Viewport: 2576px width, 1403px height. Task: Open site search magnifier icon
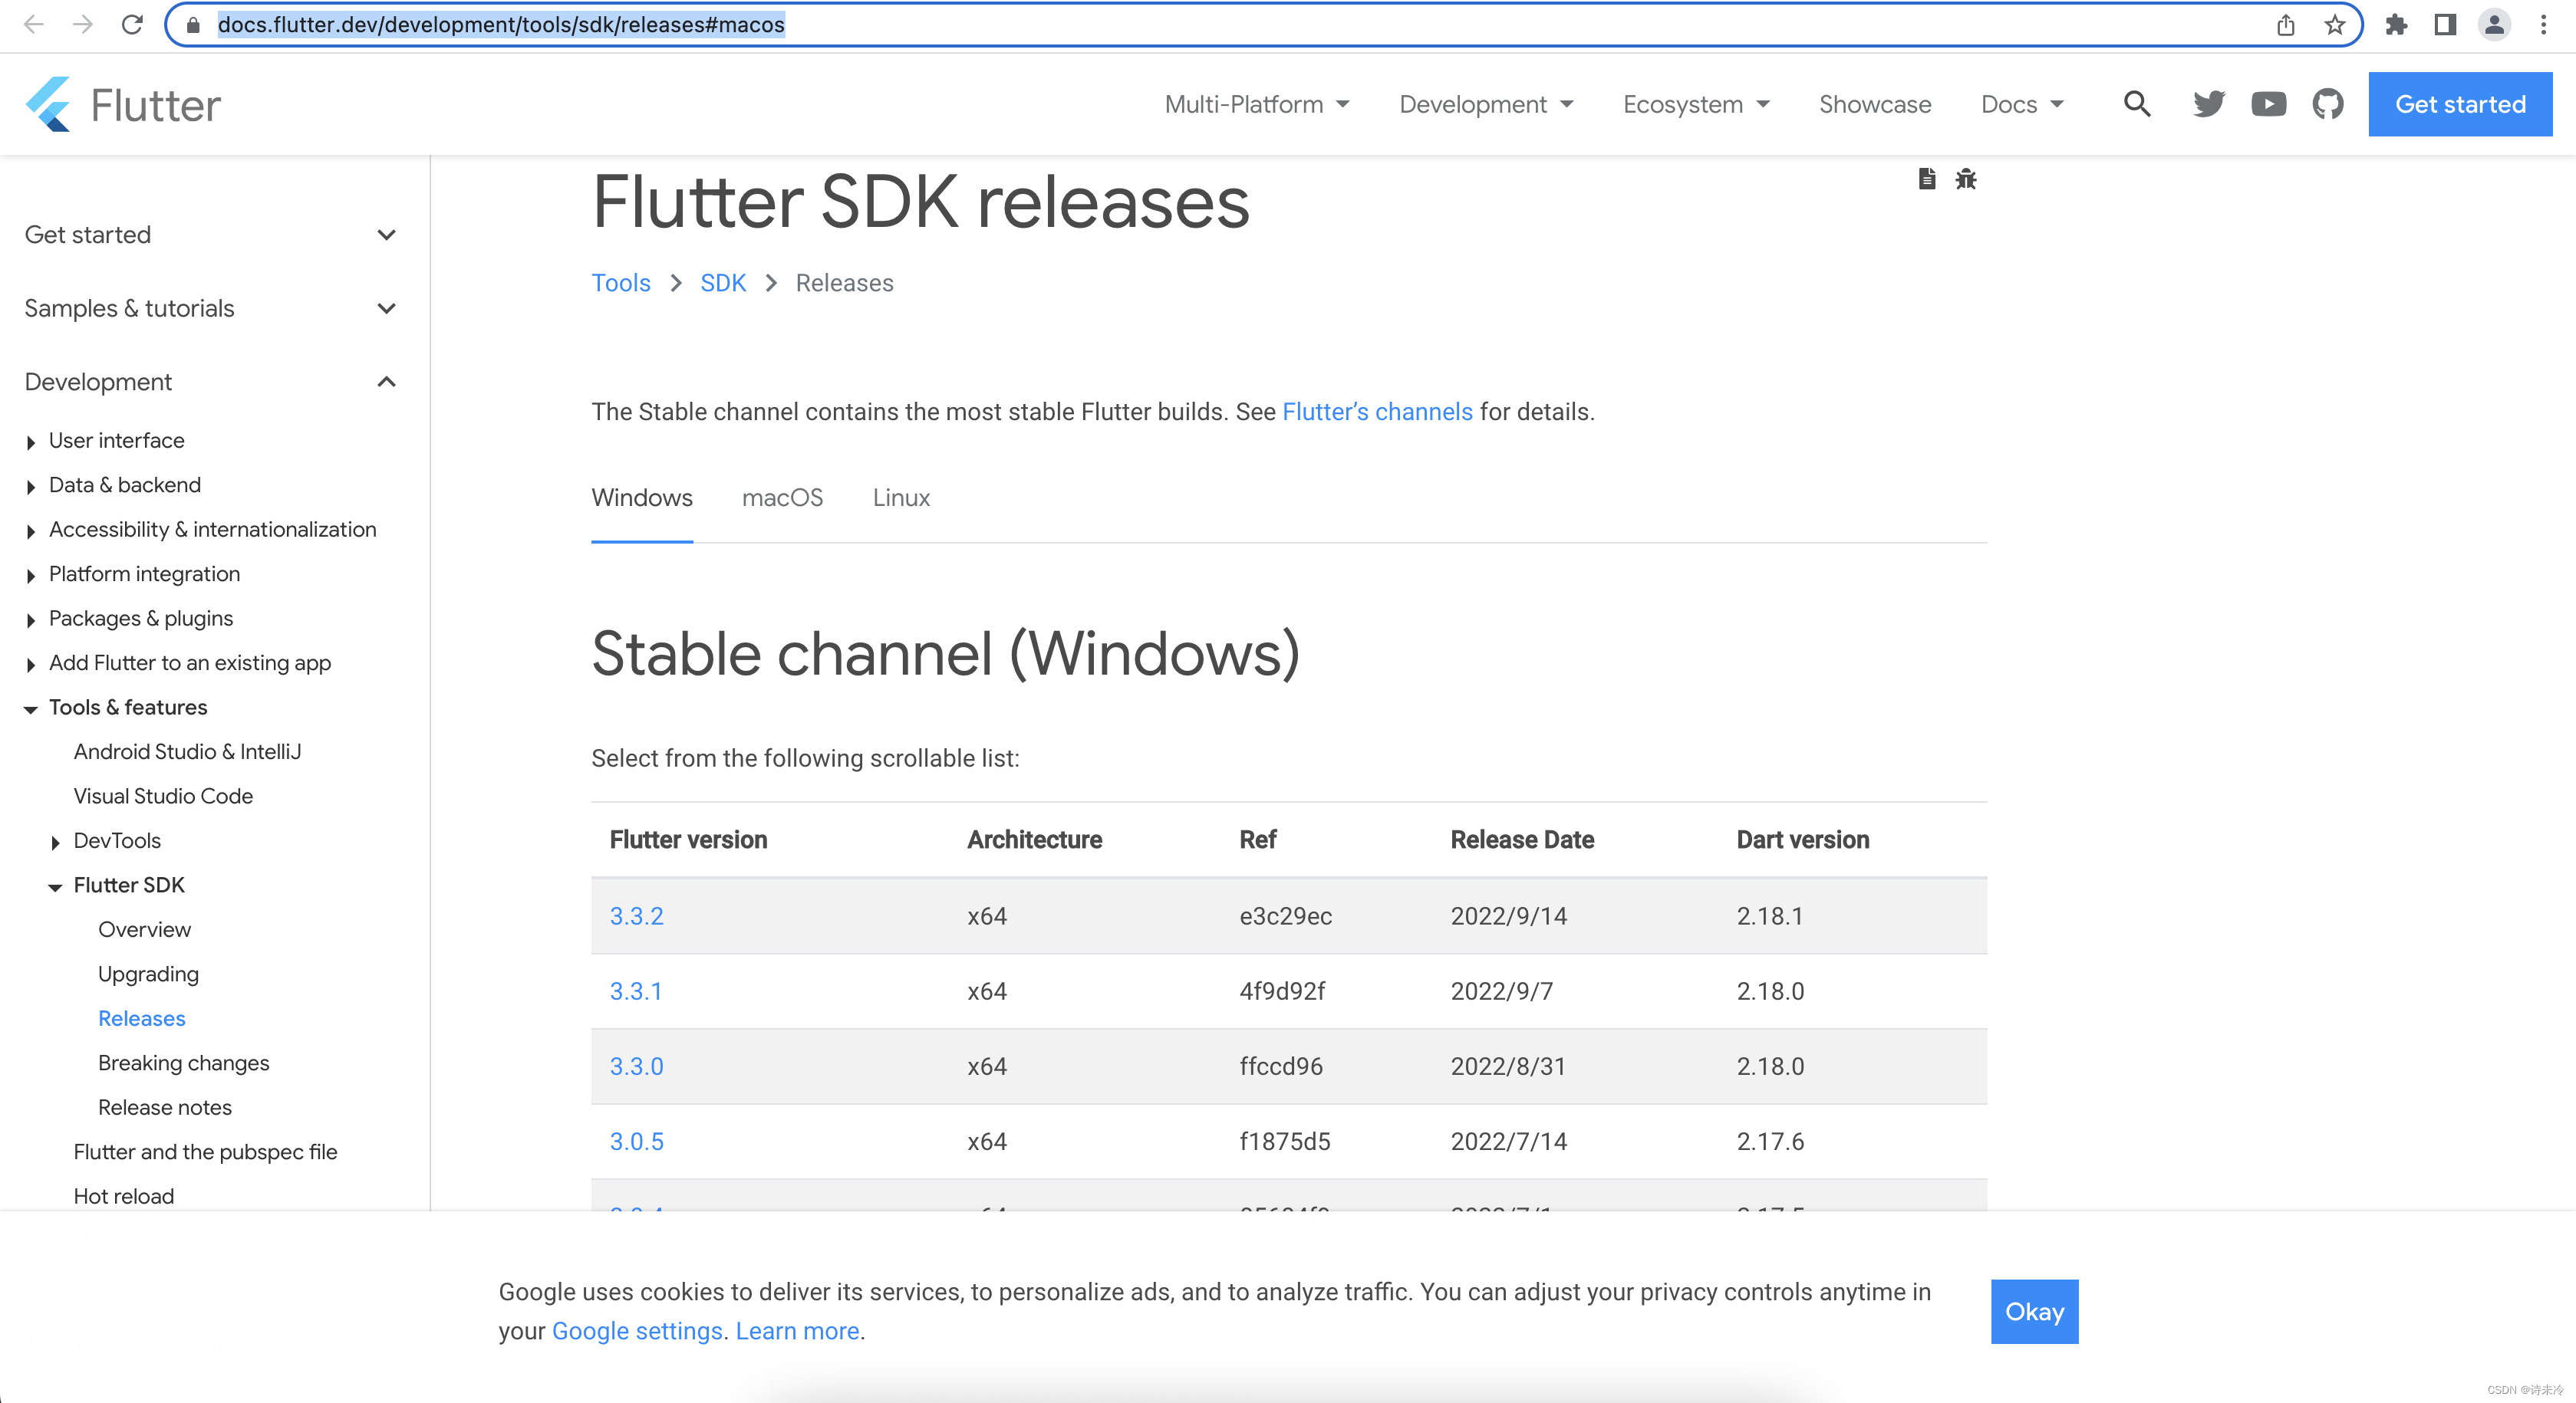[2137, 104]
